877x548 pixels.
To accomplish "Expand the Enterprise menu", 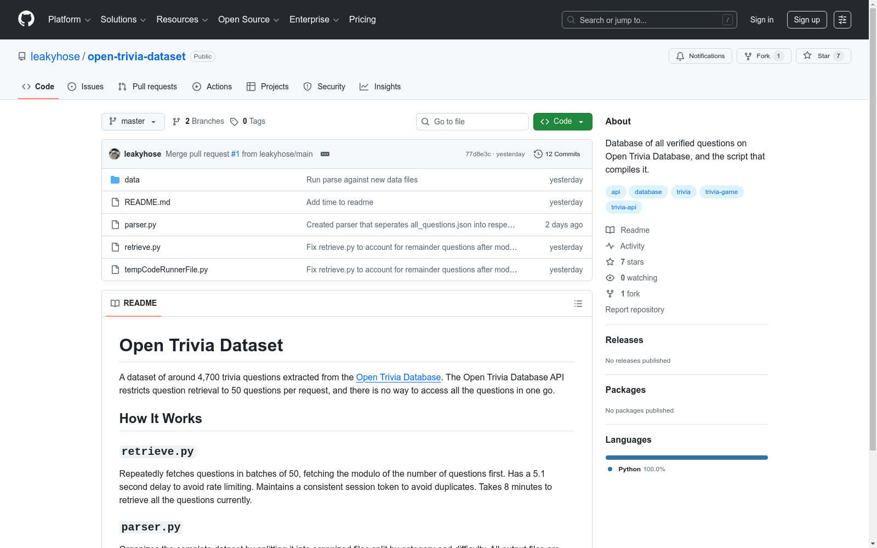I will click(314, 20).
